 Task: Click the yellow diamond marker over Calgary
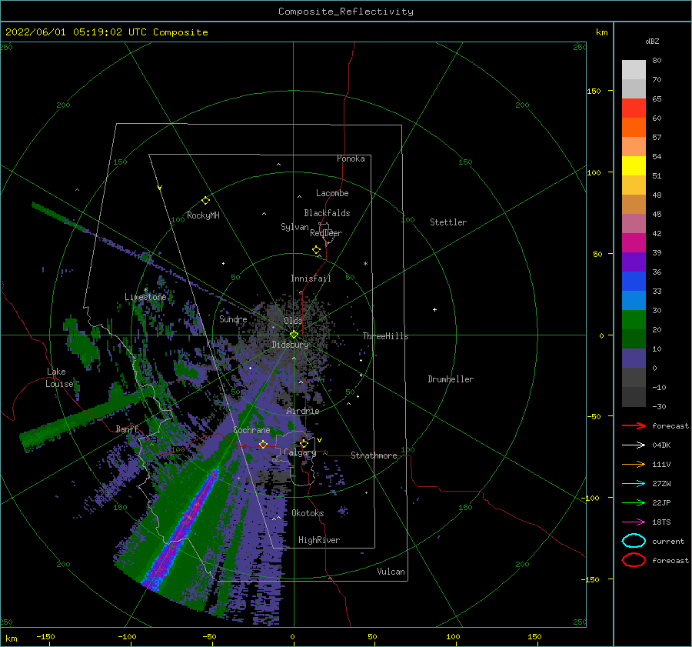click(304, 443)
